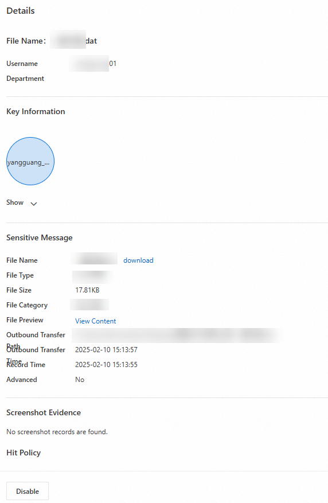
Task: Click the Sensitive Message section heading
Action: (40, 237)
